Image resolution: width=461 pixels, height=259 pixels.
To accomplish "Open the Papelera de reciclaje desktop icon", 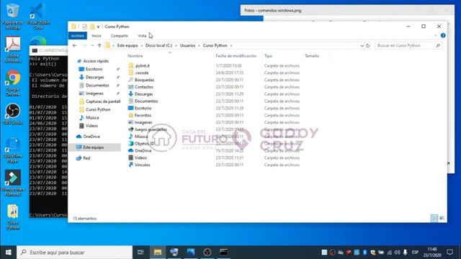I will pyautogui.click(x=13, y=17).
